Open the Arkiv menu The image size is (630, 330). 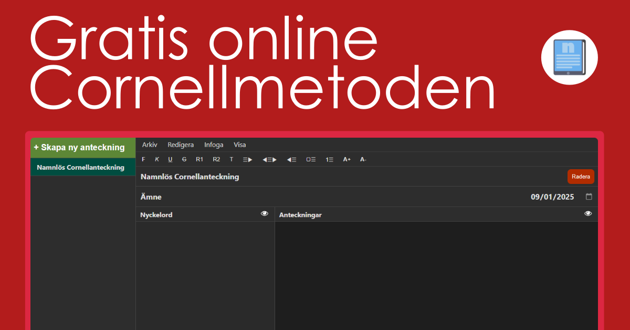point(150,145)
